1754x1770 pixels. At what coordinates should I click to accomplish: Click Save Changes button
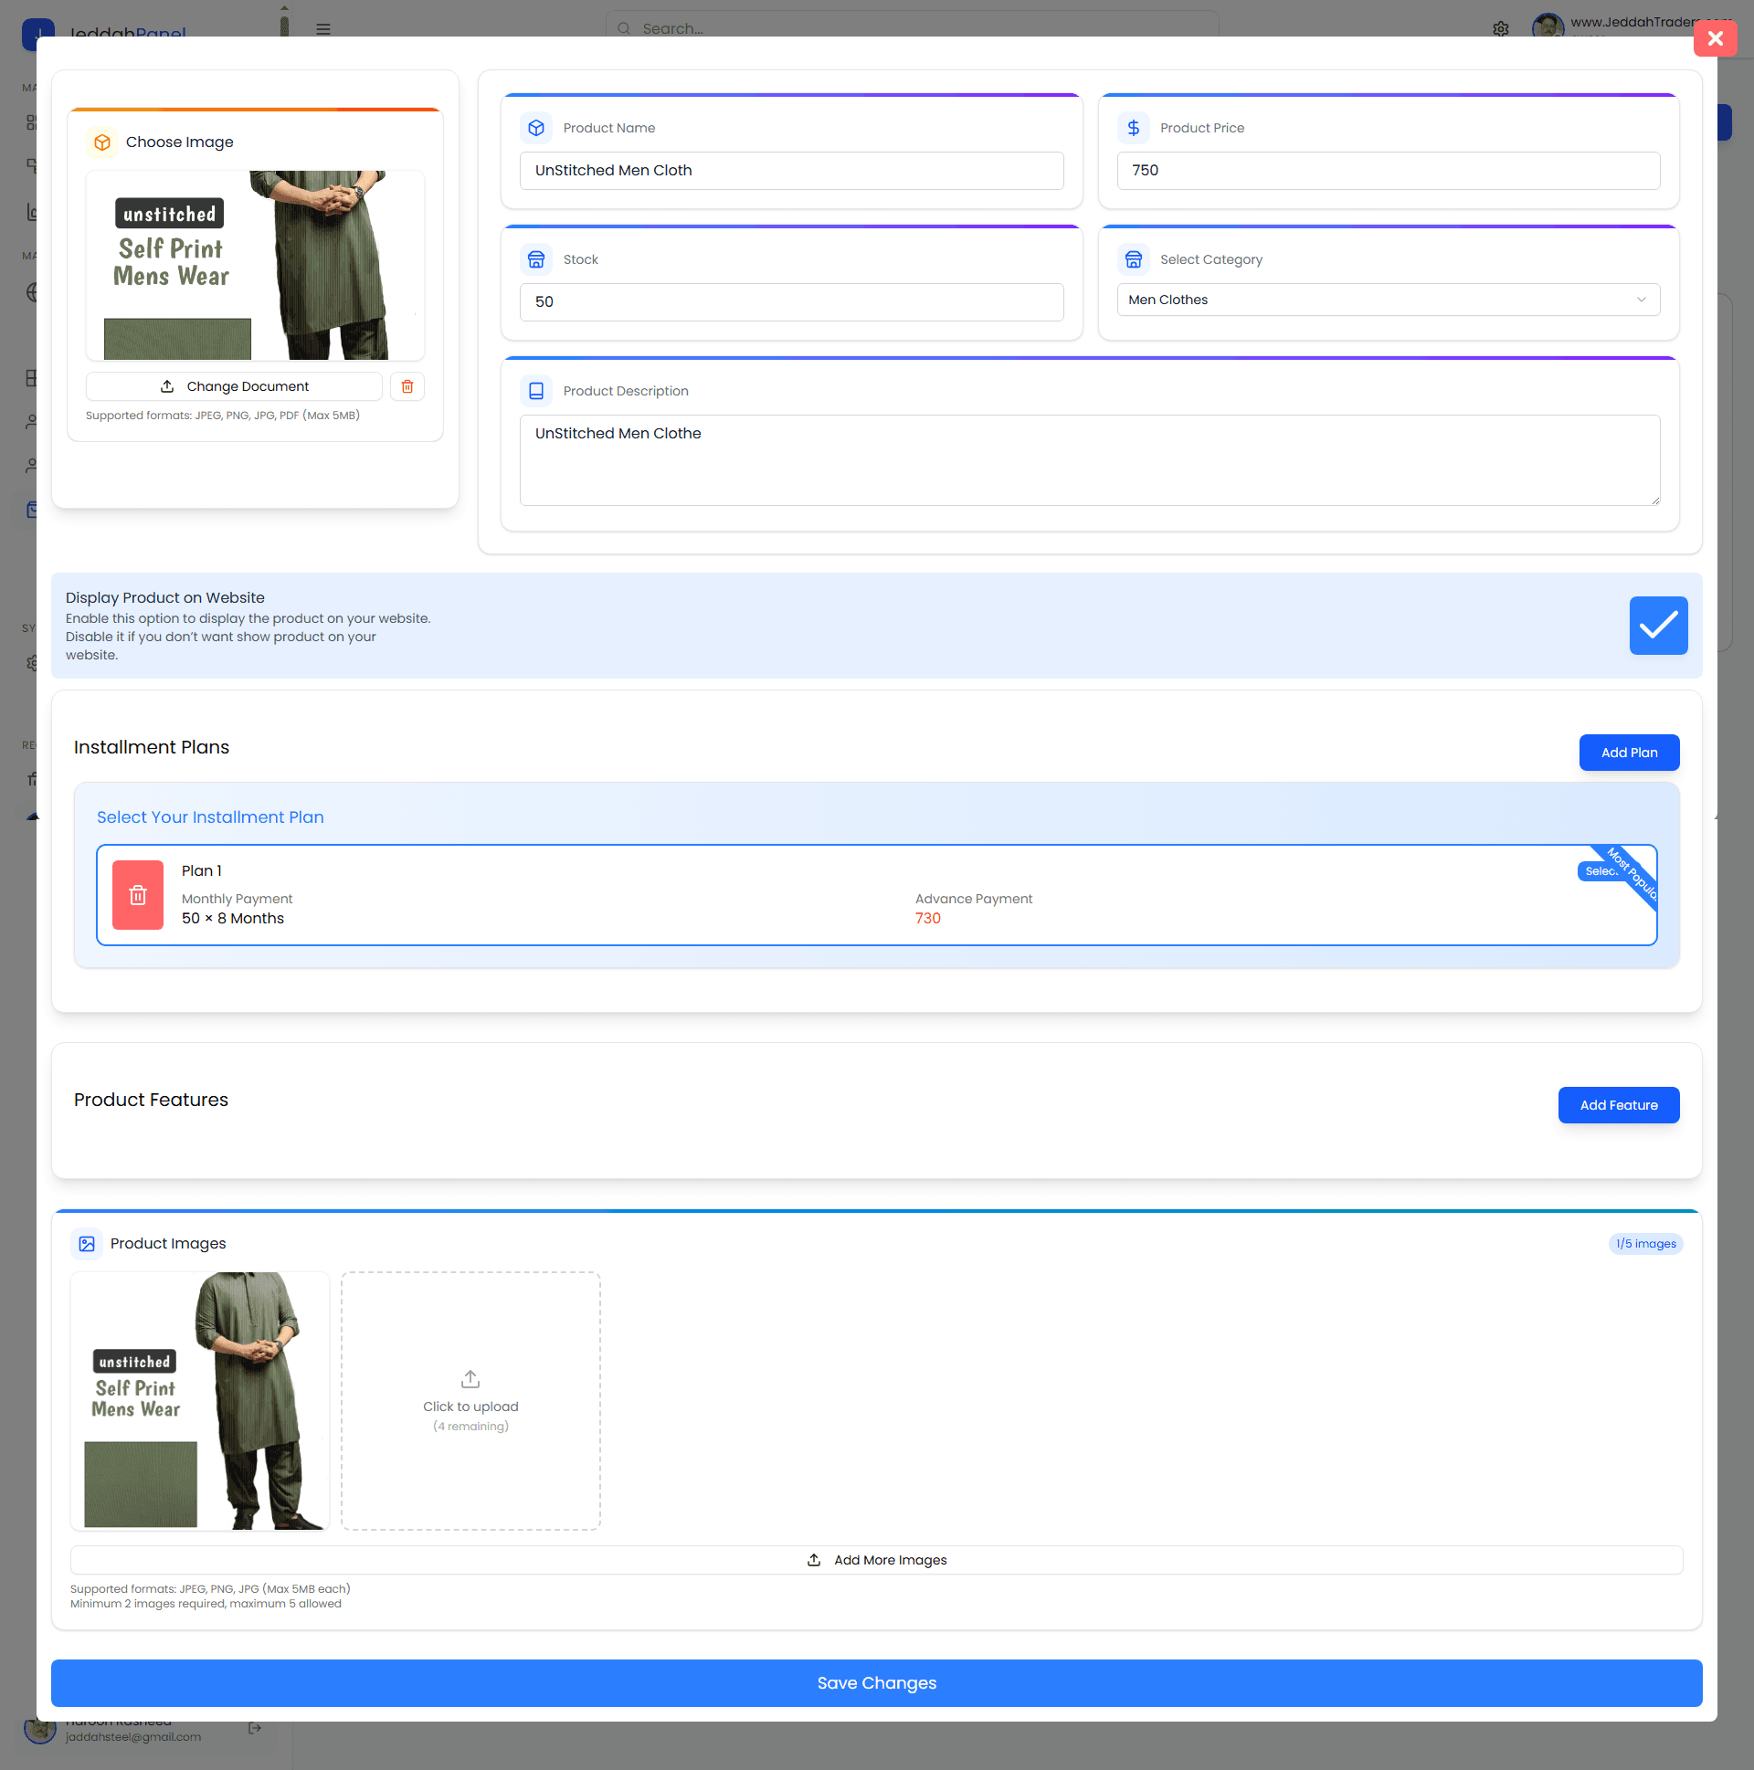876,1683
